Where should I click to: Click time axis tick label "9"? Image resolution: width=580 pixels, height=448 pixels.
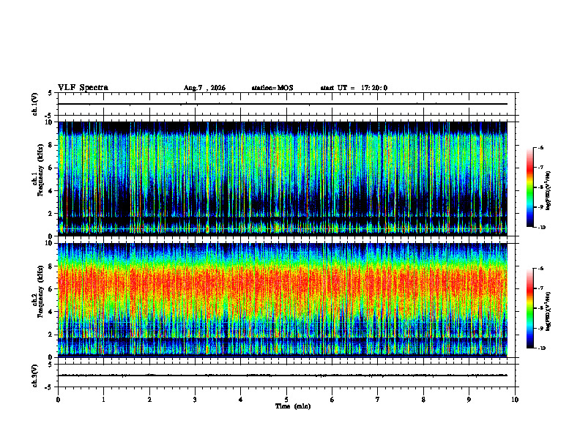click(x=469, y=400)
